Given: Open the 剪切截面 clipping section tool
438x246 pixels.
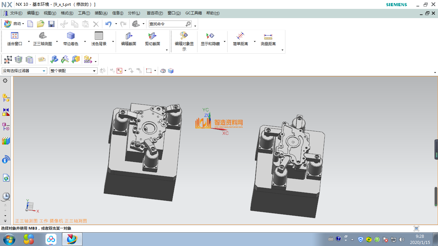Looking at the screenshot, I should [152, 38].
